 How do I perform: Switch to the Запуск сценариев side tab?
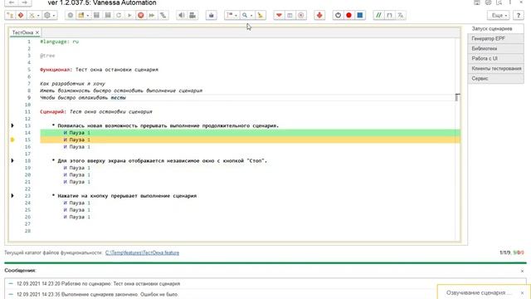495,29
